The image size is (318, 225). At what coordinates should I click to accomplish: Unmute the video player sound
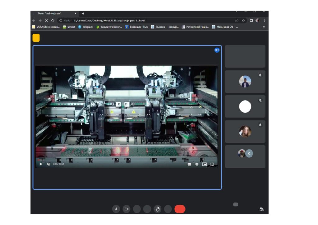[48, 164]
